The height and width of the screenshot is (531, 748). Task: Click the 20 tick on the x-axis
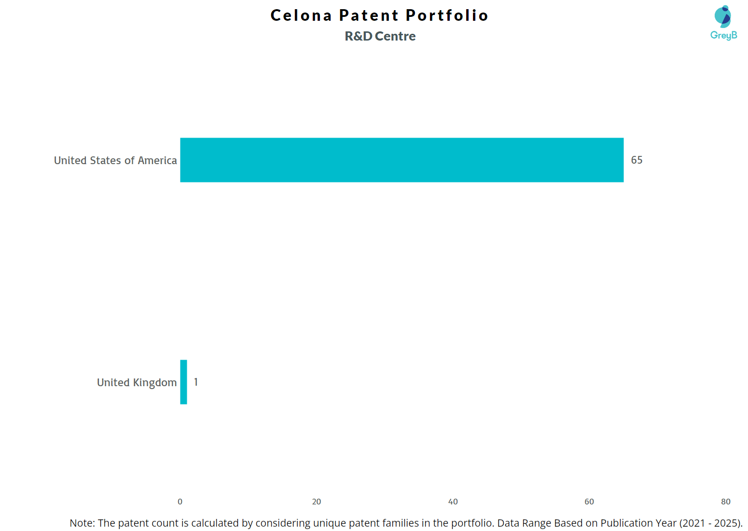click(x=317, y=502)
